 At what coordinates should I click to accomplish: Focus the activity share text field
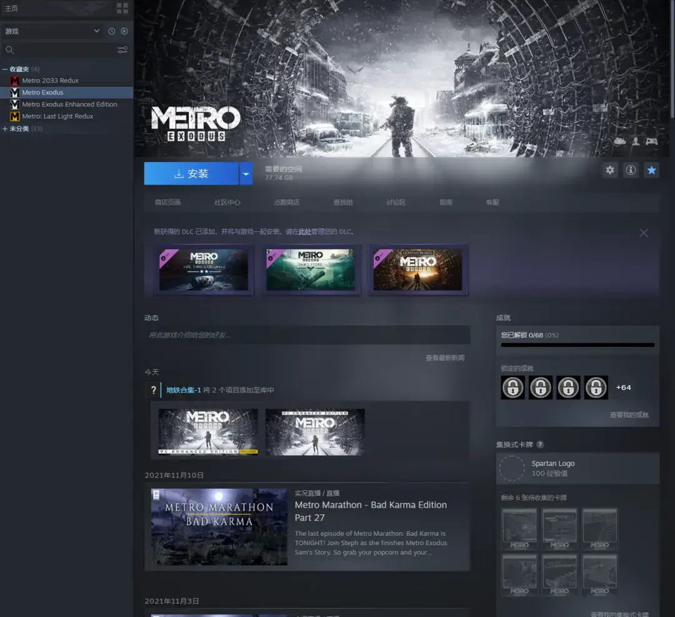point(307,335)
